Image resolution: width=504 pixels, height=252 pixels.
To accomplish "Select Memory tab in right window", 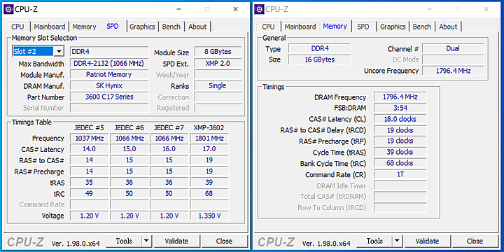I will (335, 26).
